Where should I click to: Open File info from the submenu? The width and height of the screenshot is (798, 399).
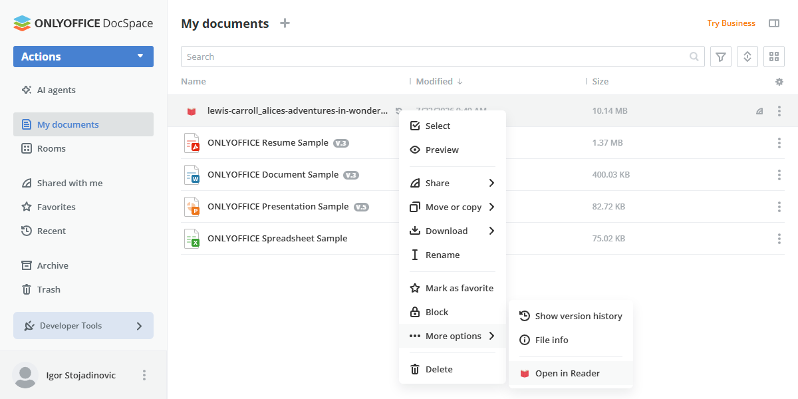click(571, 340)
